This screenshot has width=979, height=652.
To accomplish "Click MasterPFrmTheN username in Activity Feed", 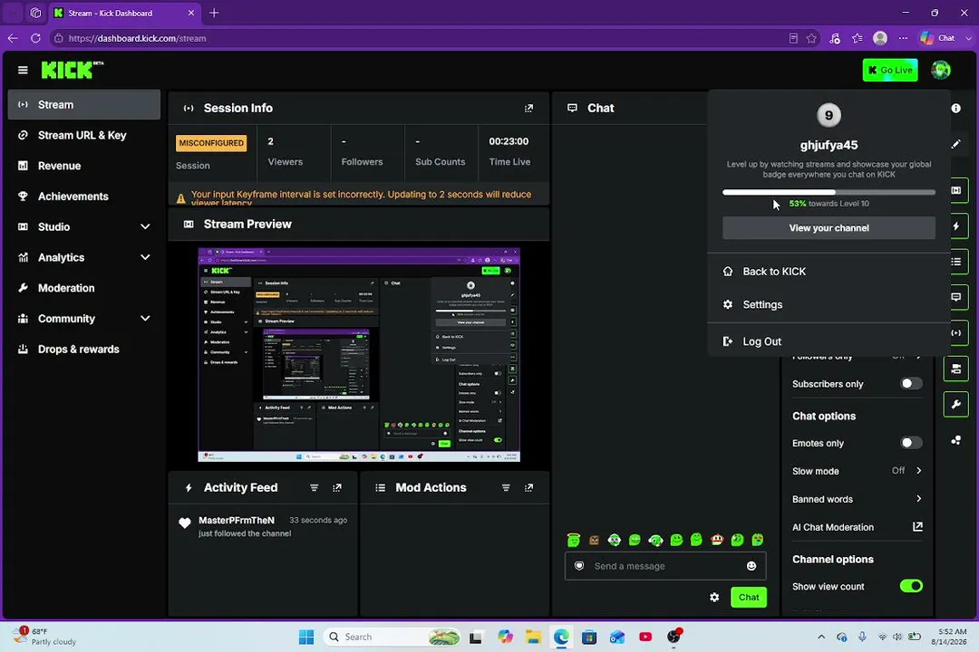I will pos(236,520).
